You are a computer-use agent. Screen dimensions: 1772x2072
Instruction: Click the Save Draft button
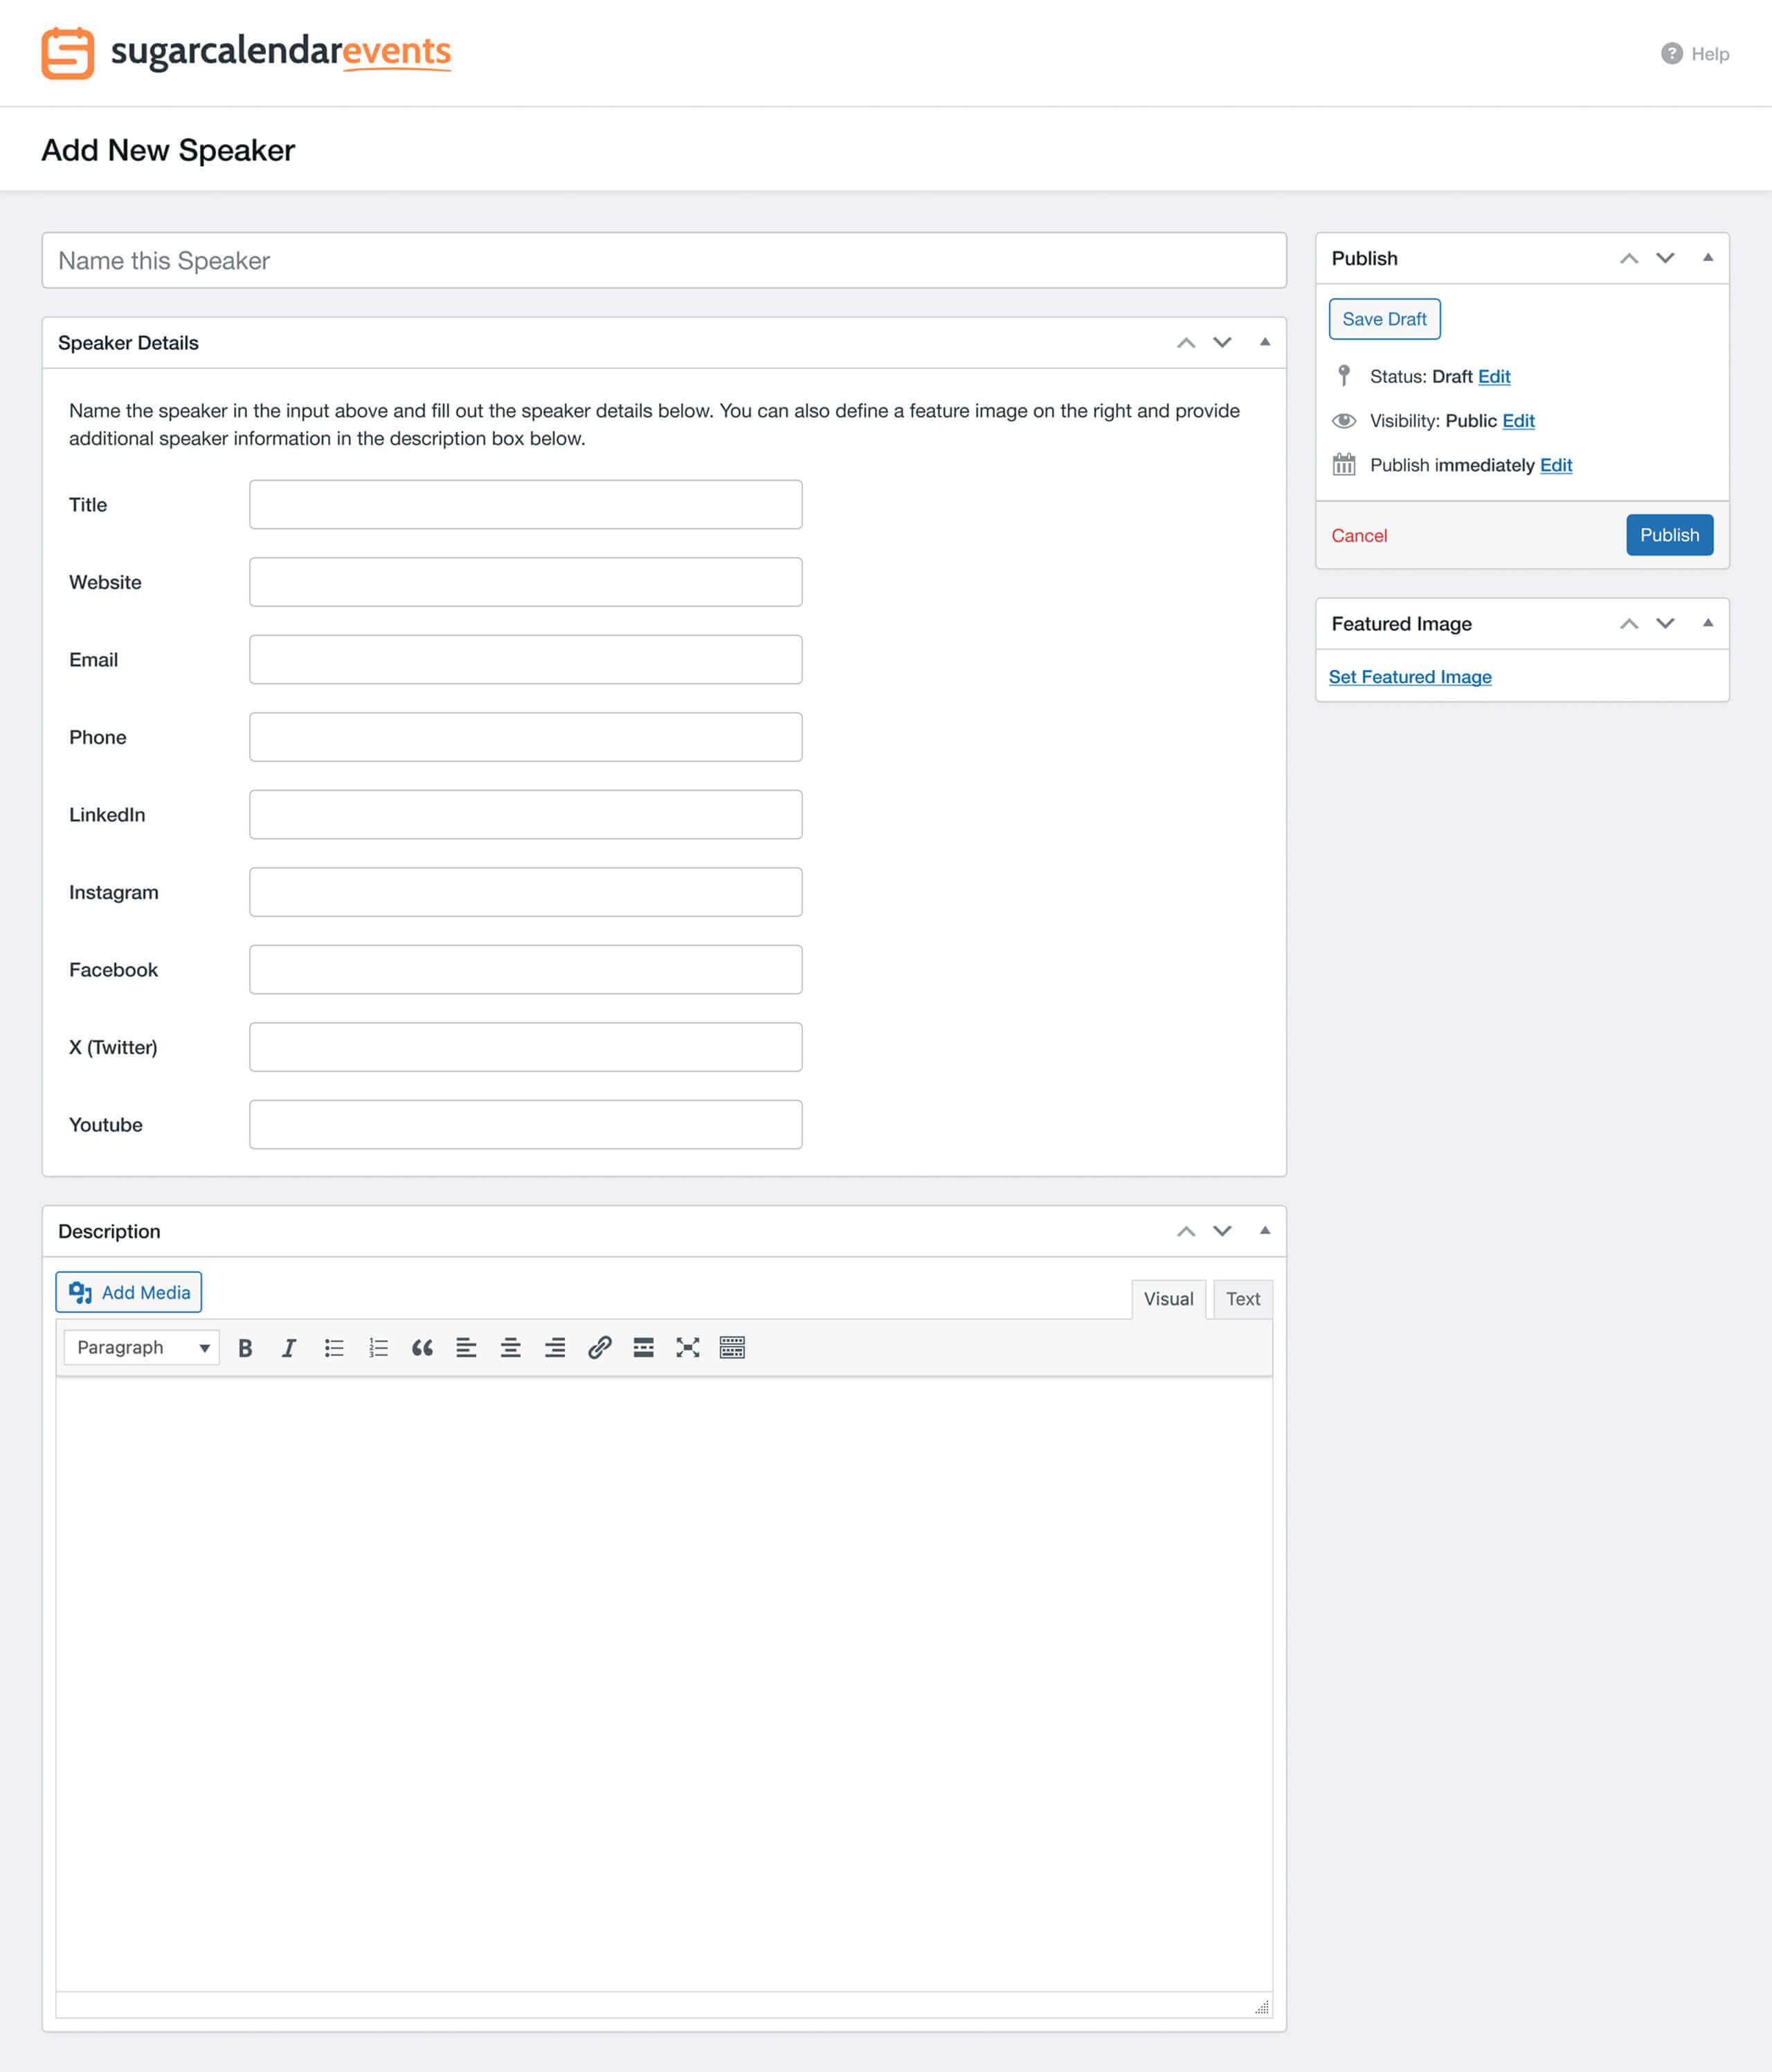(1384, 319)
